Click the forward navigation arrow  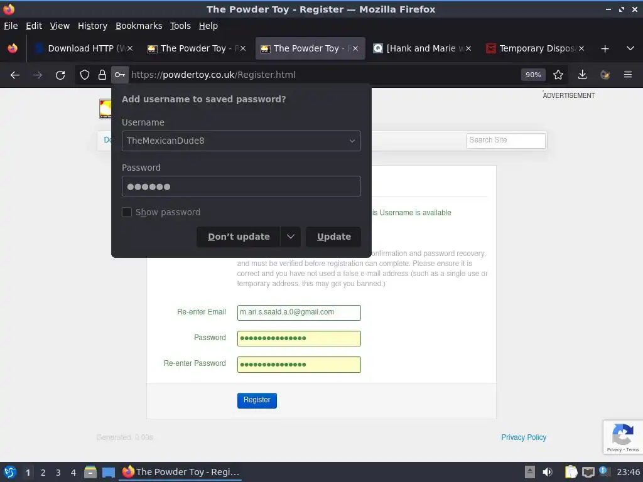coord(38,75)
